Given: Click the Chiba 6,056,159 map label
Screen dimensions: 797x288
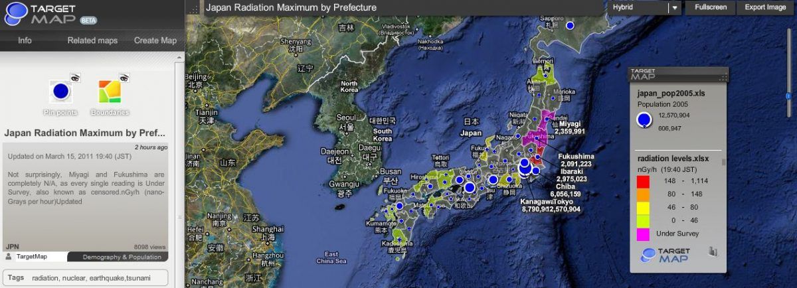Looking at the screenshot, I should pos(566,190).
